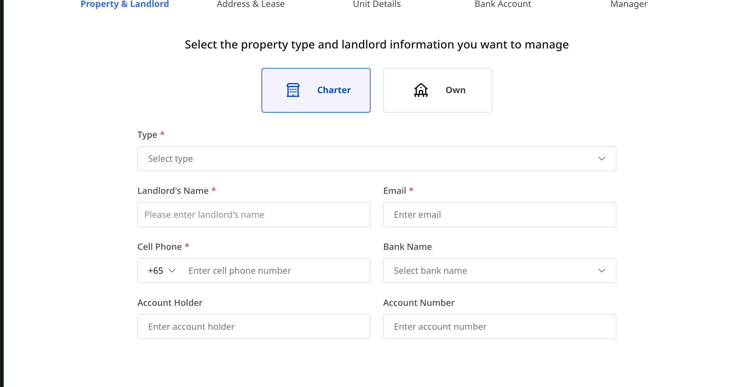Click the Cell Phone label

pyautogui.click(x=159, y=247)
